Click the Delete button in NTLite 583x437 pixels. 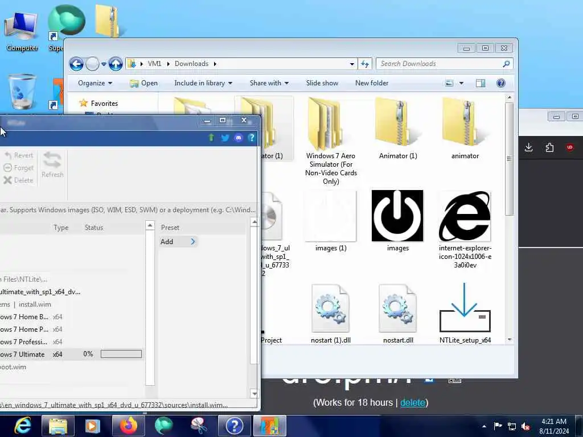(19, 180)
